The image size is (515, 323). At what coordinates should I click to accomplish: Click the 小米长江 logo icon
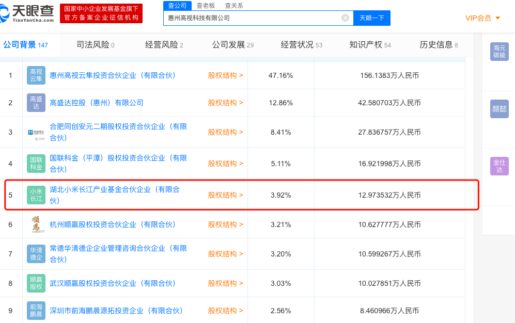36,195
